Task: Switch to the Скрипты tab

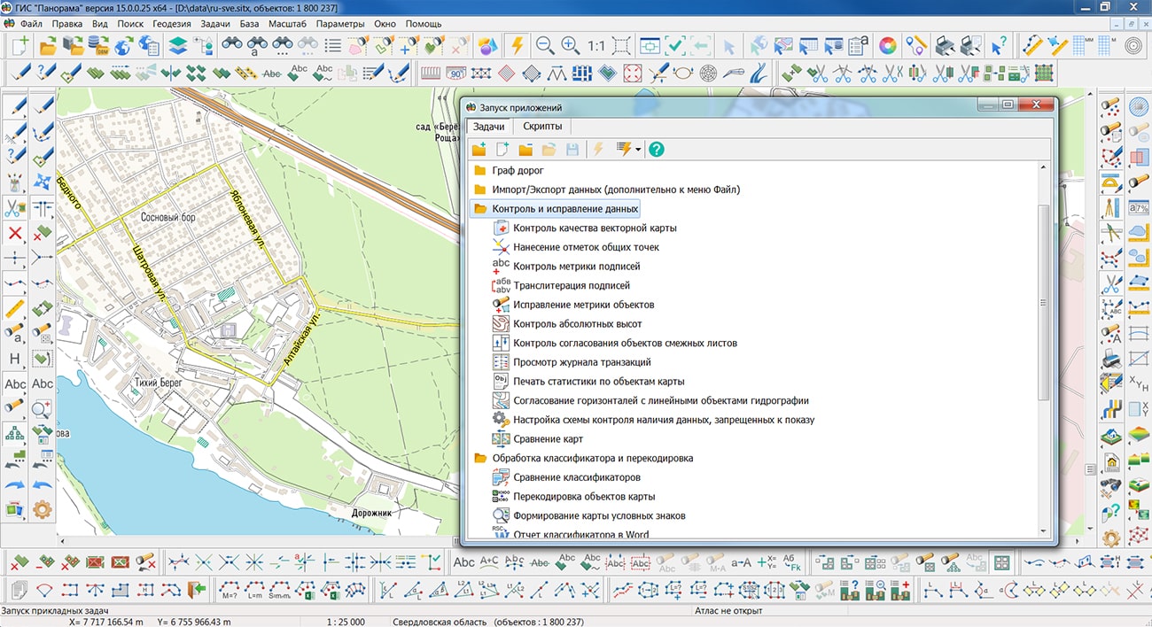Action: point(541,127)
